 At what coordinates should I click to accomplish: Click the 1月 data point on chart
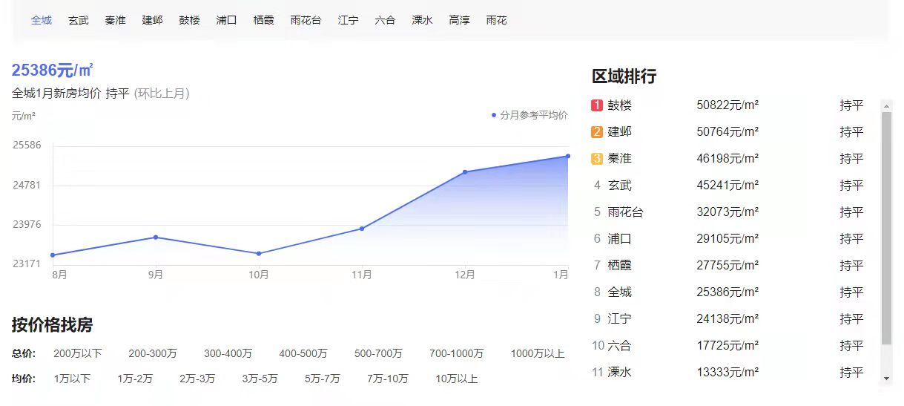point(568,156)
